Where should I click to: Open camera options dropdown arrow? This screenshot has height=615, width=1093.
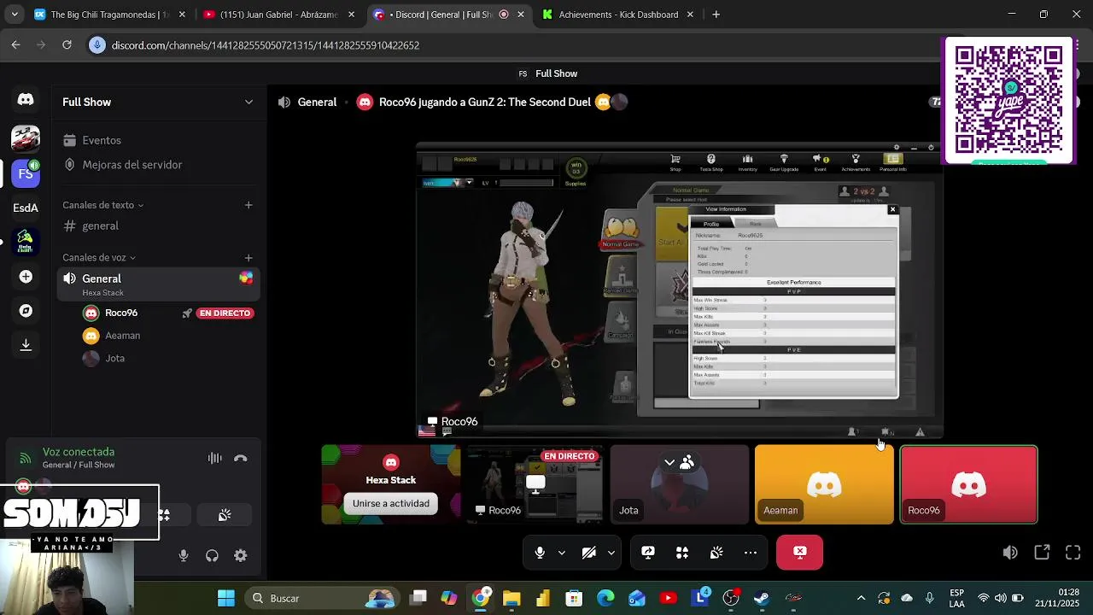tap(611, 553)
